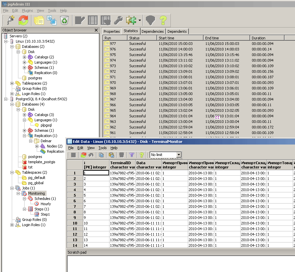Collapse the Jobs (1) tree node

tap(12, 188)
